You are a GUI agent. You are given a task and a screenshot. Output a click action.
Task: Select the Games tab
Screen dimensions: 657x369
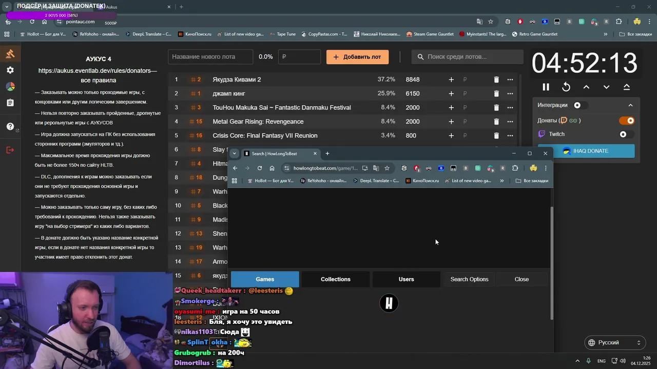coord(265,279)
